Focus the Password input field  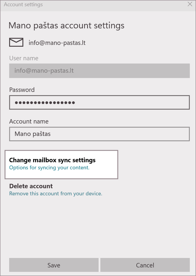click(x=99, y=103)
